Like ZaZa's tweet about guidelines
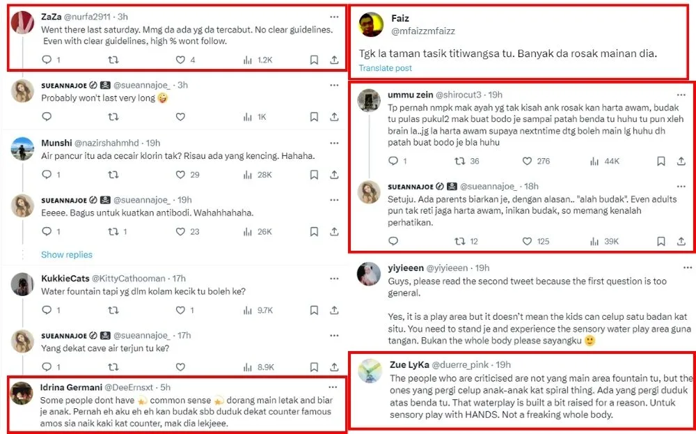Image resolution: width=696 pixels, height=434 pixels. 180,60
